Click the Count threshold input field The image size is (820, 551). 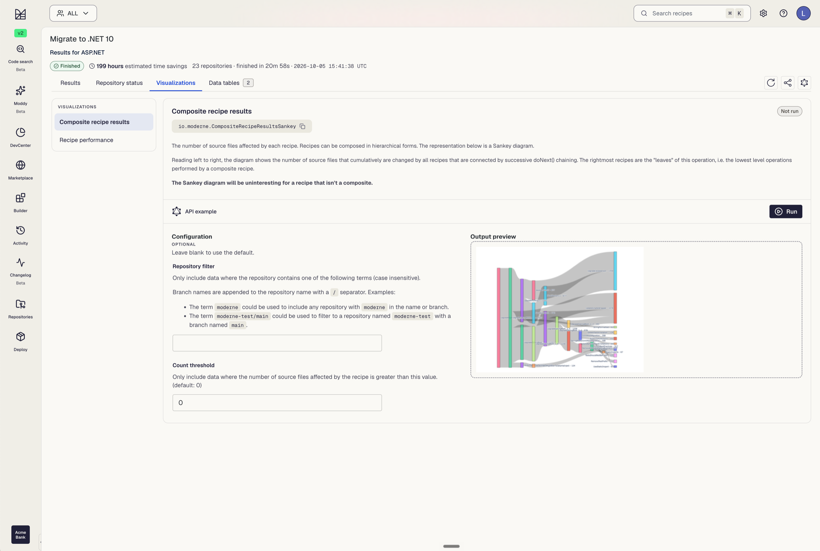pos(277,403)
